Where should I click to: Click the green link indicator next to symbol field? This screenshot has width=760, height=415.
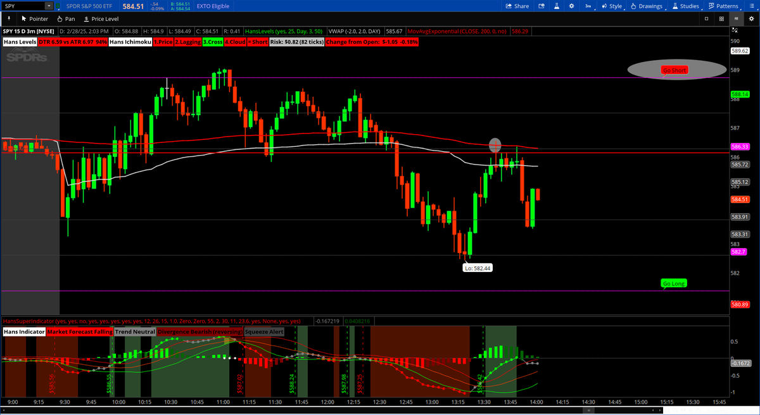[x=59, y=6]
